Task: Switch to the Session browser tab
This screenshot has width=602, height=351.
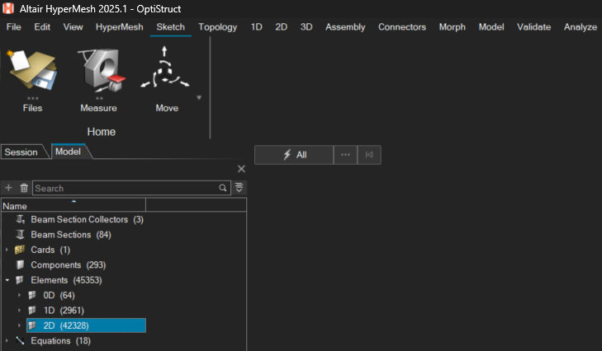Action: pyautogui.click(x=21, y=152)
